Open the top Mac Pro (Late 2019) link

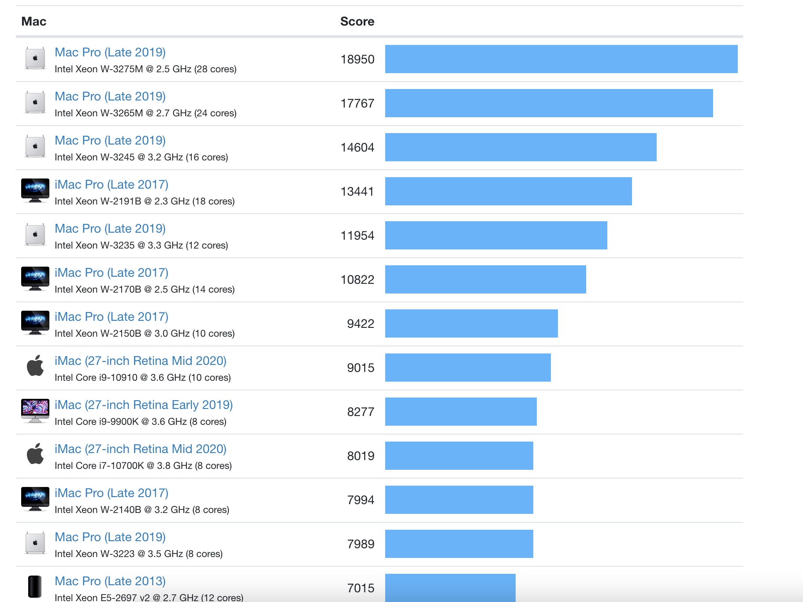click(110, 52)
